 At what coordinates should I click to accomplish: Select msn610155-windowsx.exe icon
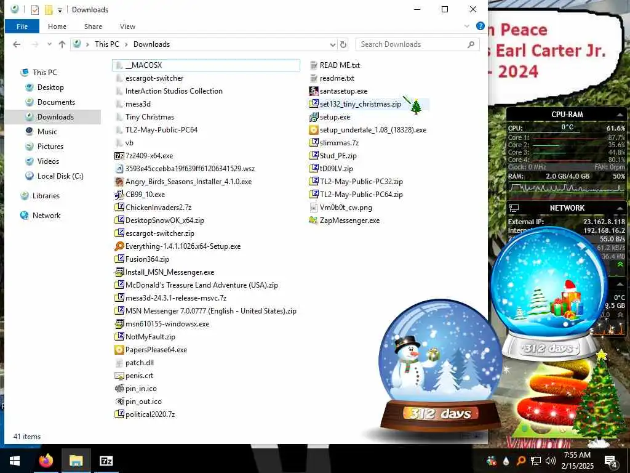click(x=119, y=324)
